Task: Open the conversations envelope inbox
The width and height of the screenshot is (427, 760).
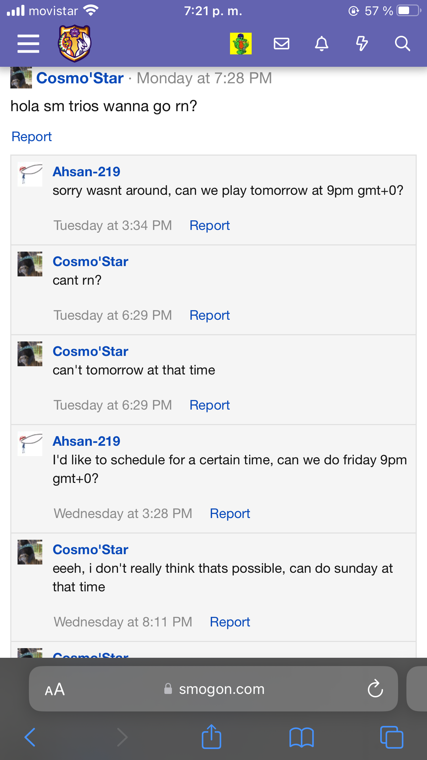Action: (x=281, y=44)
